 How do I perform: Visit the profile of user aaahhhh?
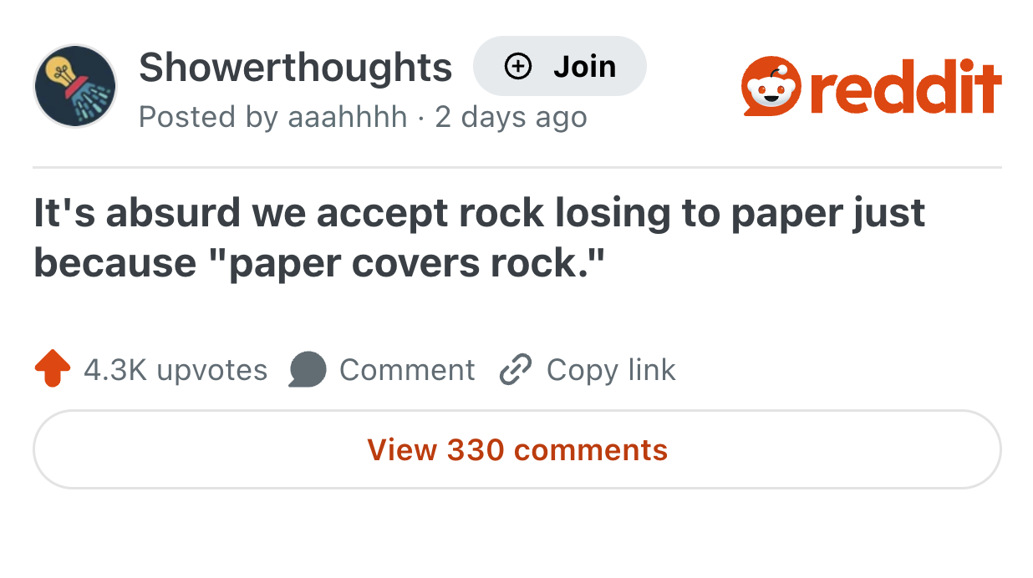click(348, 117)
